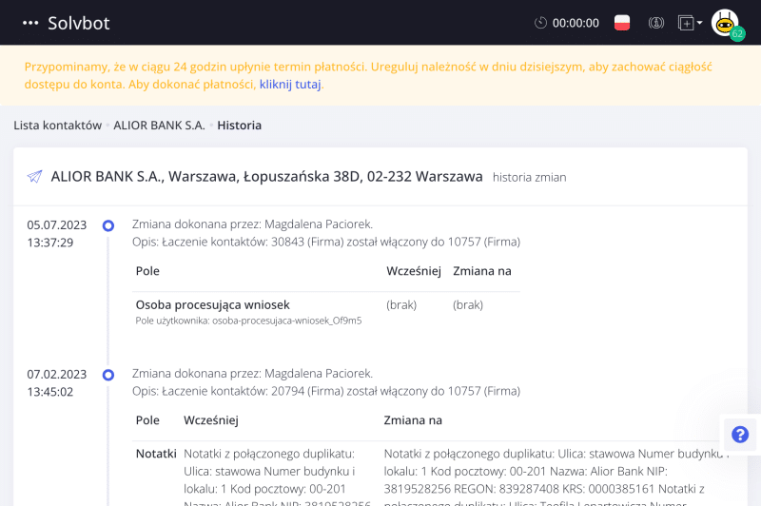The image size is (761, 506).
Task: Go to 'Lista kontaktów' breadcrumb
Action: pyautogui.click(x=57, y=125)
